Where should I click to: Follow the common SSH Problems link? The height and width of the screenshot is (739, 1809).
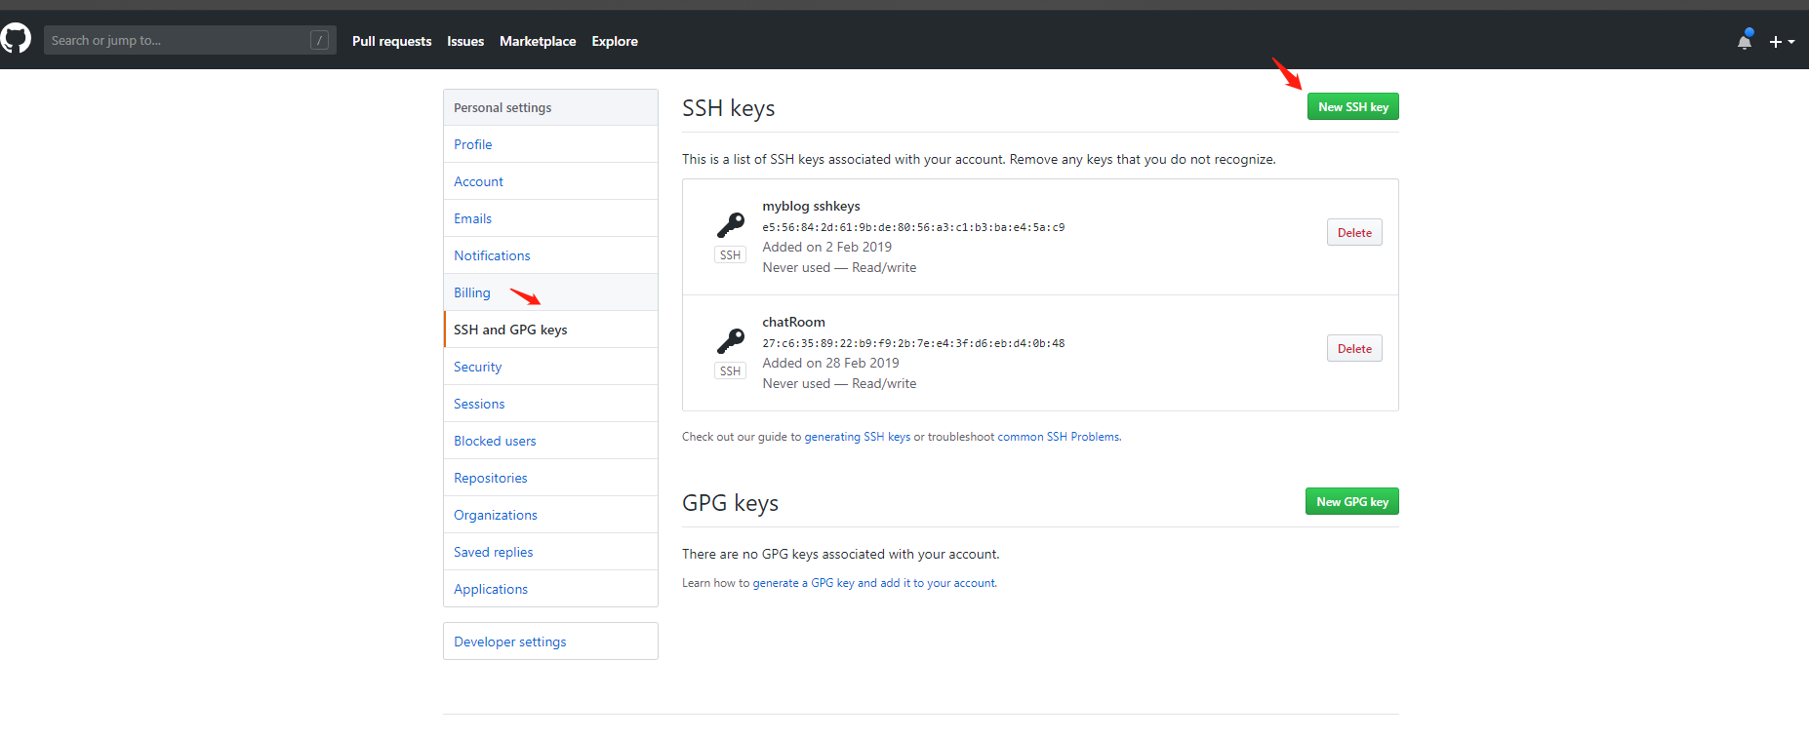pyautogui.click(x=1059, y=437)
